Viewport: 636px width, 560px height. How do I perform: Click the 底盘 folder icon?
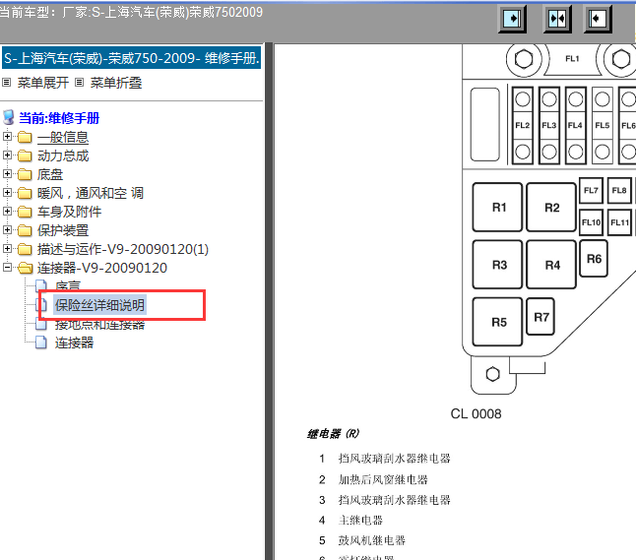point(25,174)
